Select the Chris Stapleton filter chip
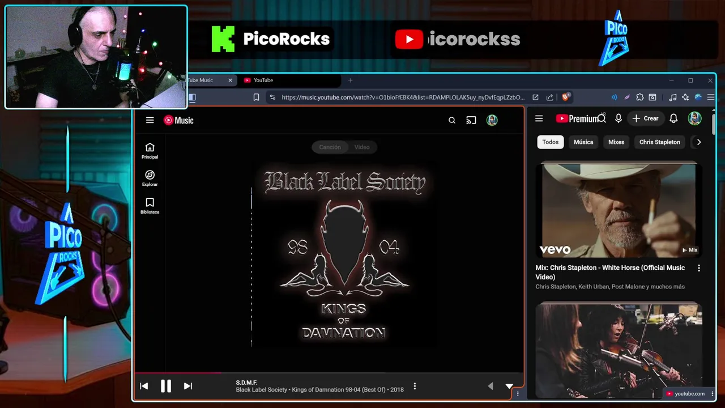Screen dimensions: 725x408 tap(660, 142)
